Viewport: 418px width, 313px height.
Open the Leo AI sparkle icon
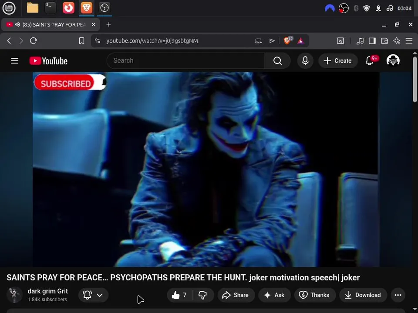pyautogui.click(x=397, y=41)
